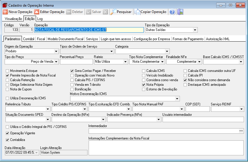The width and height of the screenshot is (248, 162).
Task: Click the Pesquisar magnifying glass icon
Action: 113,12
